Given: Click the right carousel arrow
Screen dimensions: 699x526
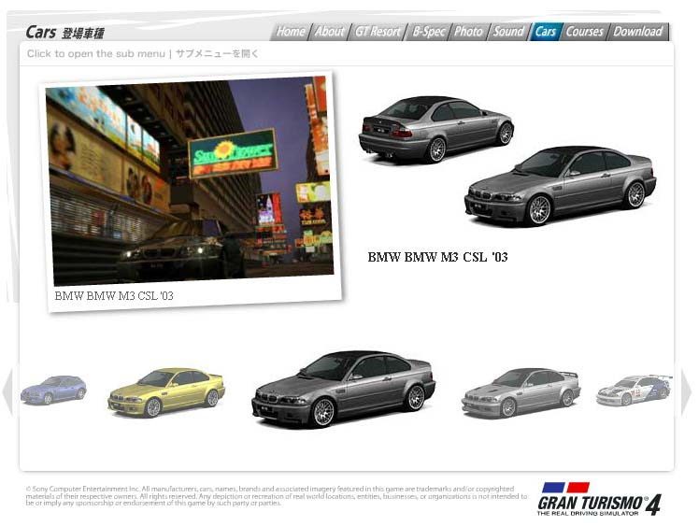Looking at the screenshot, I should pos(686,391).
